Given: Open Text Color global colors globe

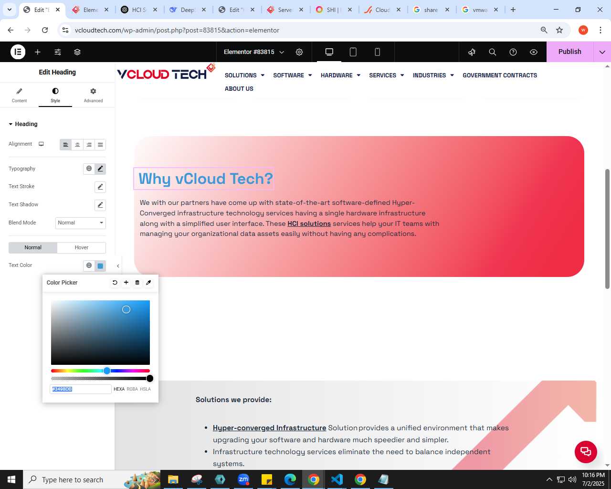Looking at the screenshot, I should pyautogui.click(x=89, y=266).
